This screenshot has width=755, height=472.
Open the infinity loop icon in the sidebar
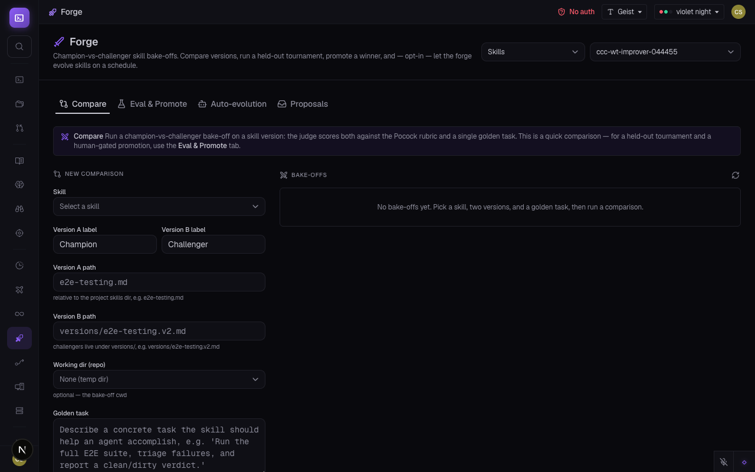click(19, 314)
